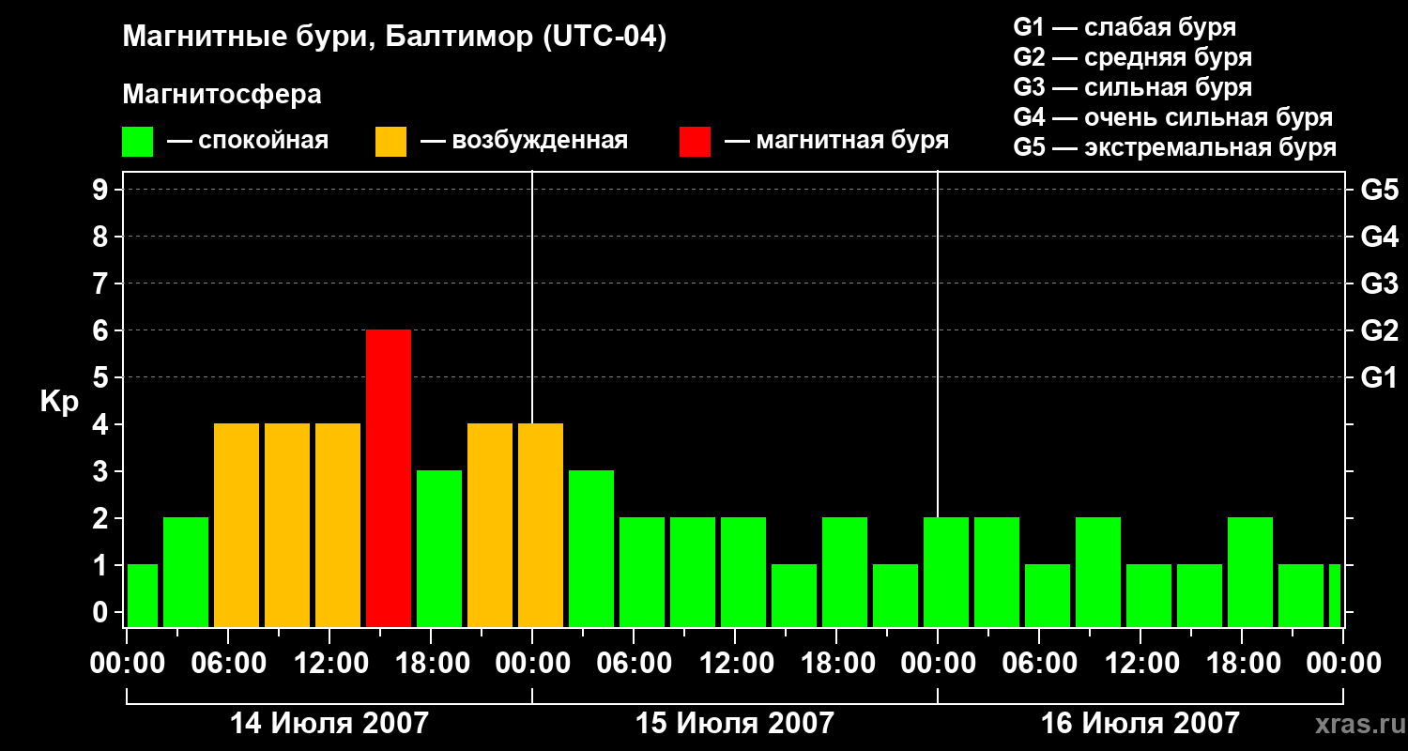This screenshot has height=751, width=1408.
Task: Click the right-axis 'G2' label
Action: (1379, 330)
